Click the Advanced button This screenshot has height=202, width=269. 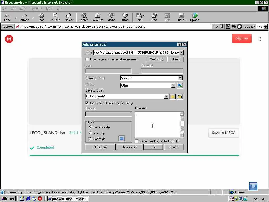[x=129, y=147]
